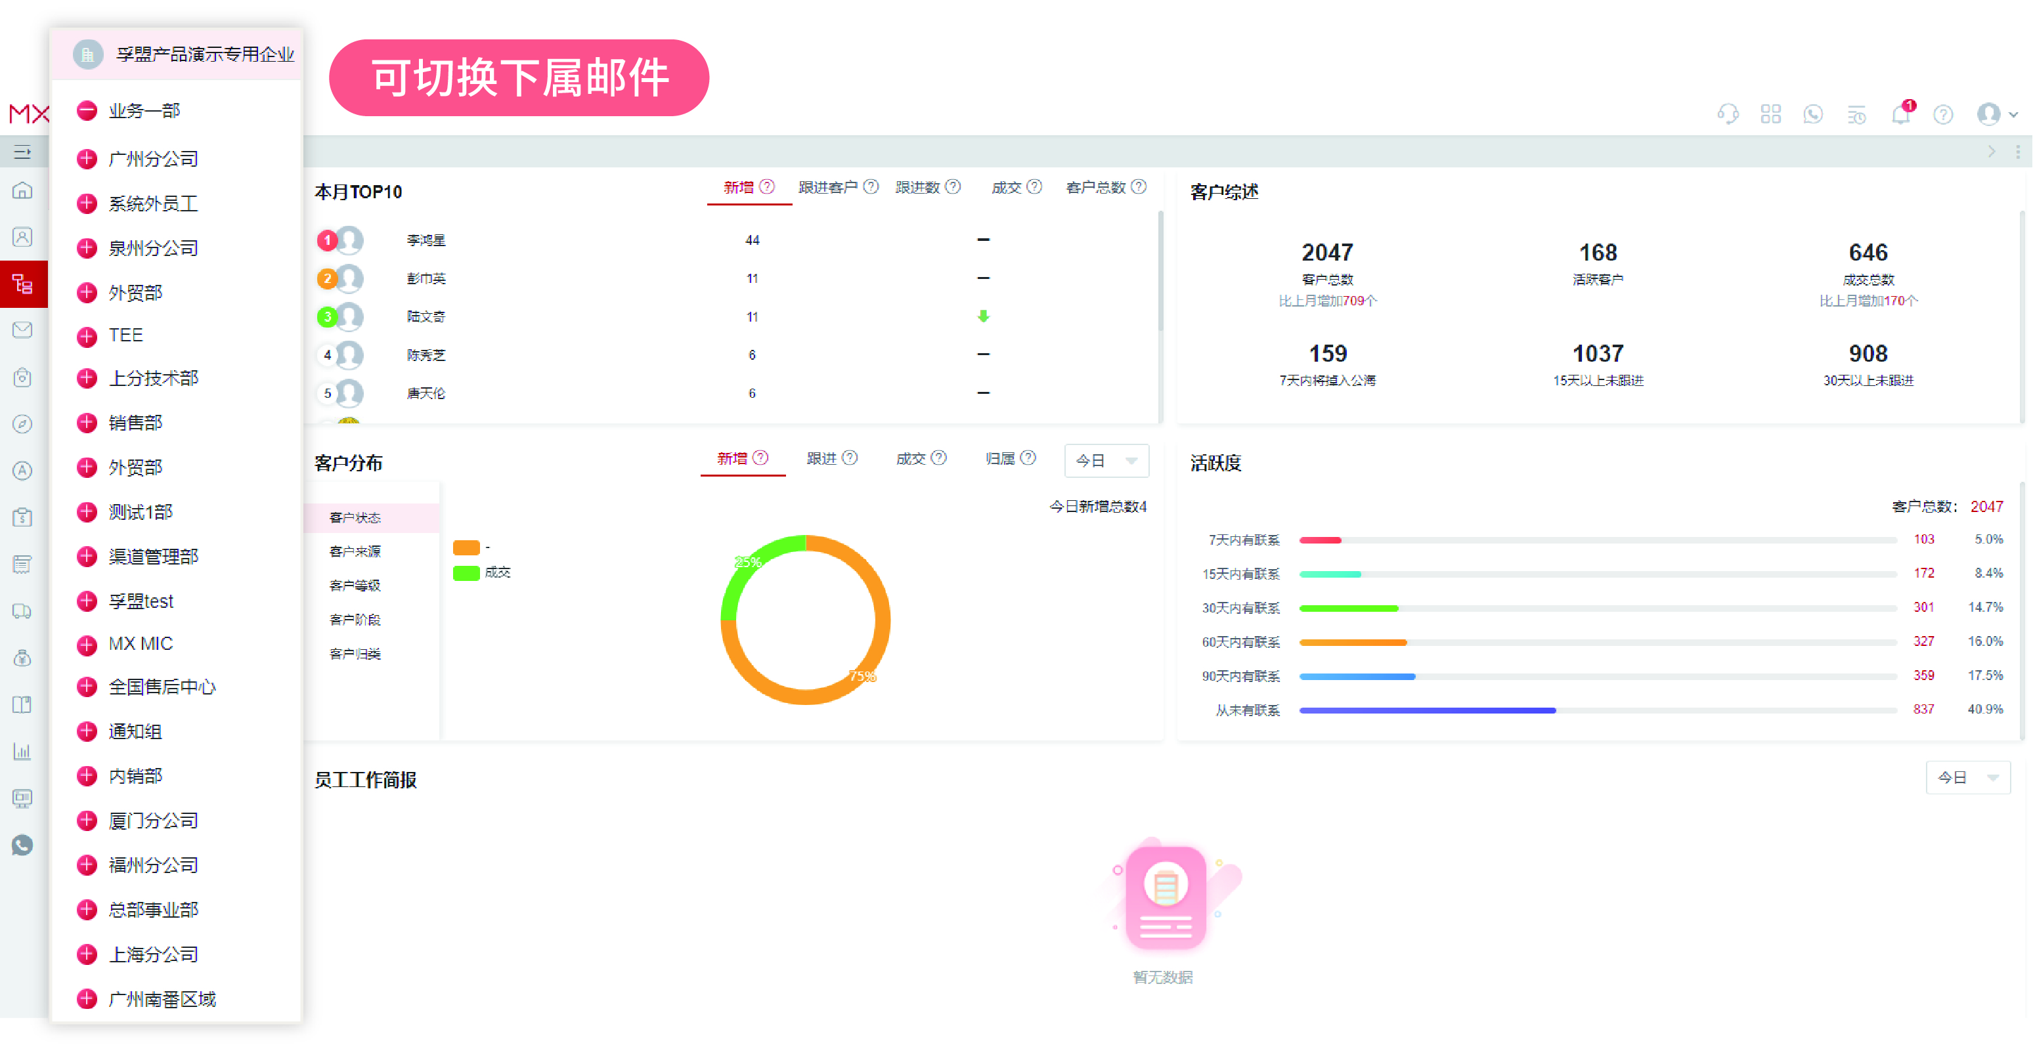Image resolution: width=2033 pixels, height=1047 pixels.
Task: Collapse the 业务一部 department node
Action: click(87, 110)
